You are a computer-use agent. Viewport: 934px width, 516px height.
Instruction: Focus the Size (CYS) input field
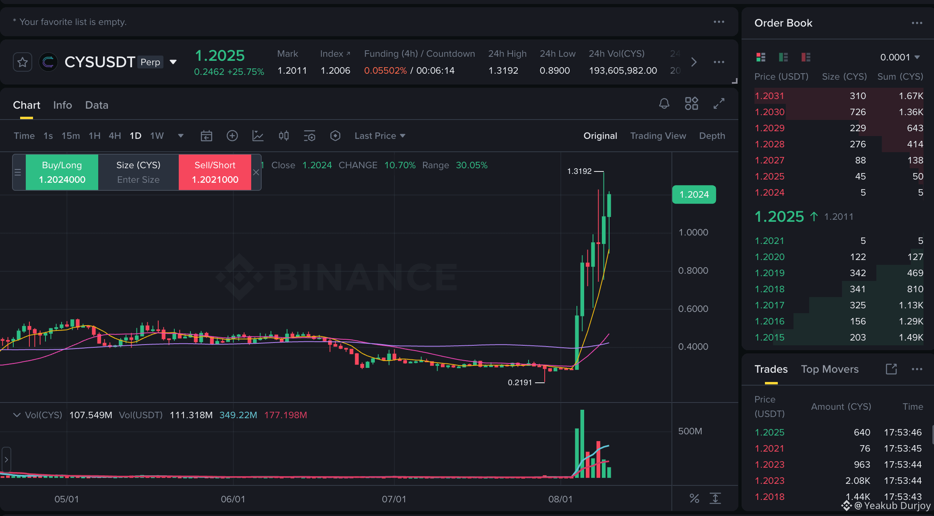point(138,172)
